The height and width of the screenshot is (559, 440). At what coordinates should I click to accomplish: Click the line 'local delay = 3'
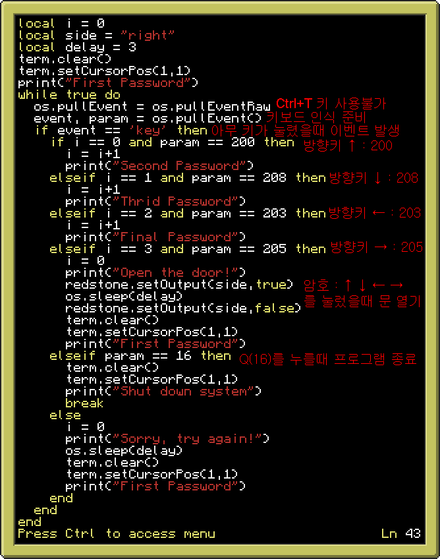(x=77, y=47)
